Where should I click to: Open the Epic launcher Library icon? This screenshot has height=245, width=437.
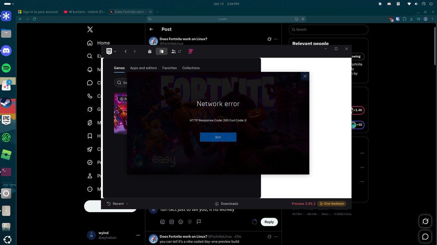click(161, 51)
